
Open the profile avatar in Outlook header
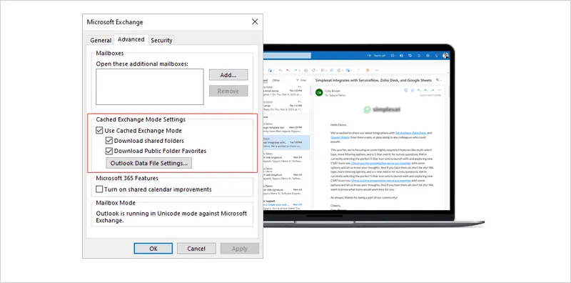pos(445,56)
